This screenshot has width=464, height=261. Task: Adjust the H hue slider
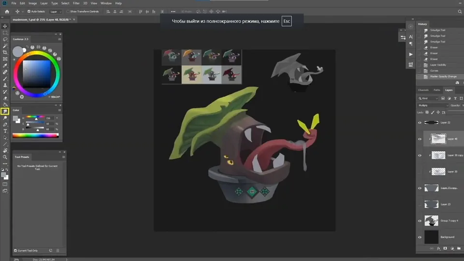pos(35,118)
